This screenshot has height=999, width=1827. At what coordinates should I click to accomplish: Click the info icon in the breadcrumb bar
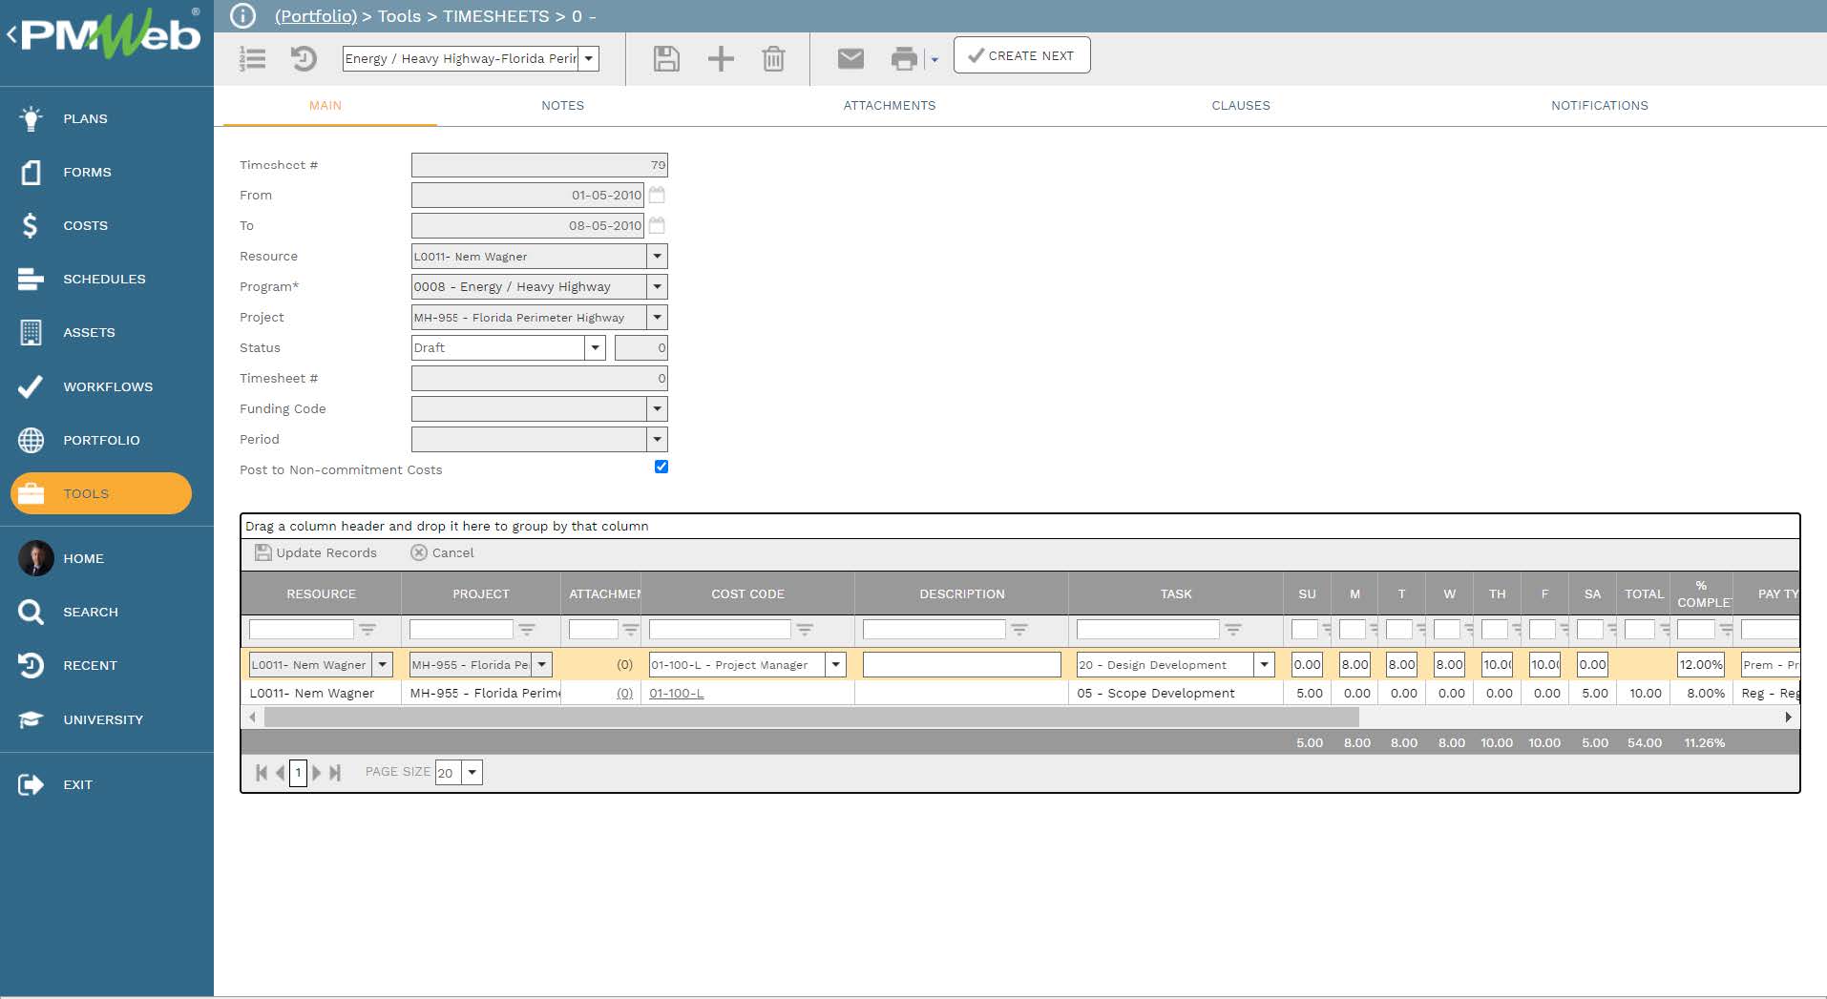(241, 15)
